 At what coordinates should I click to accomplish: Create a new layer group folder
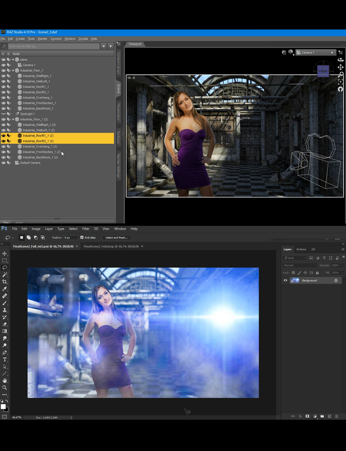tap(322, 416)
